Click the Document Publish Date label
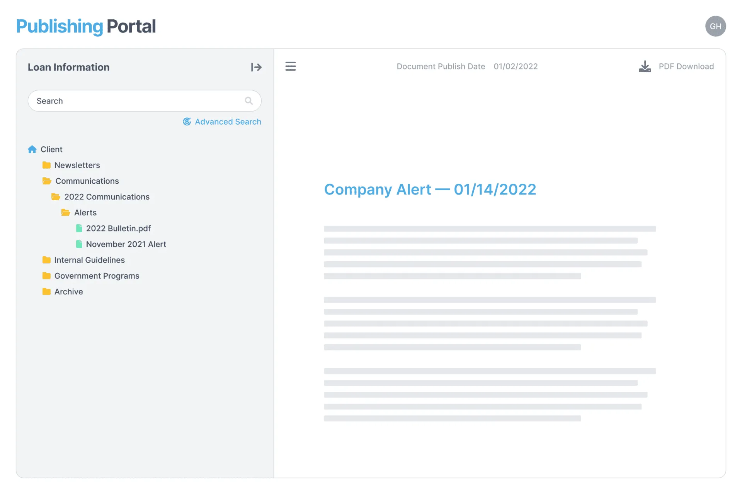 click(x=441, y=66)
